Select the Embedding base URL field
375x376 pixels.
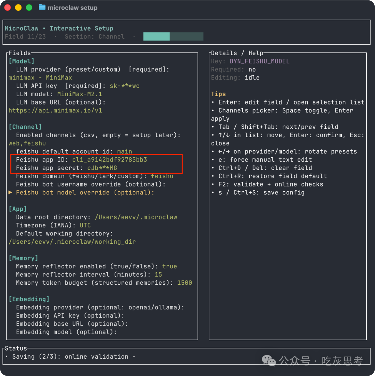[x=72, y=324]
